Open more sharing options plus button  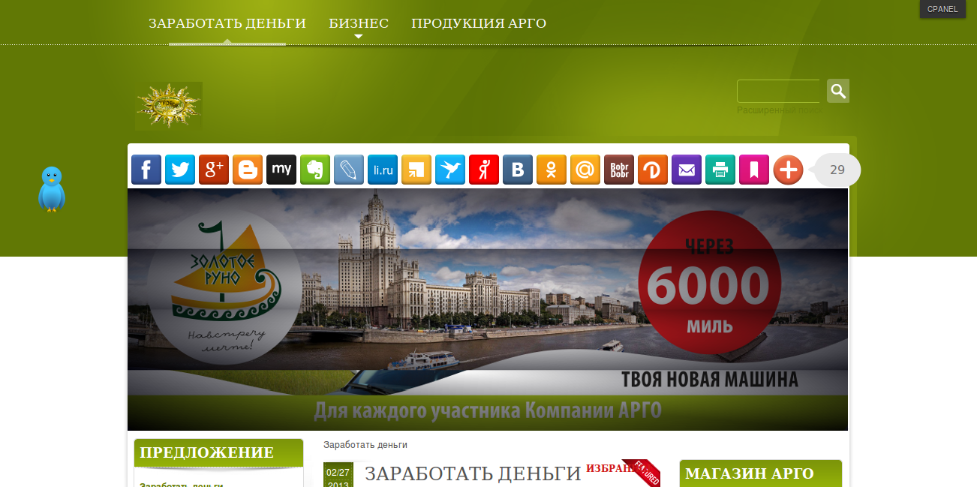pyautogui.click(x=788, y=170)
